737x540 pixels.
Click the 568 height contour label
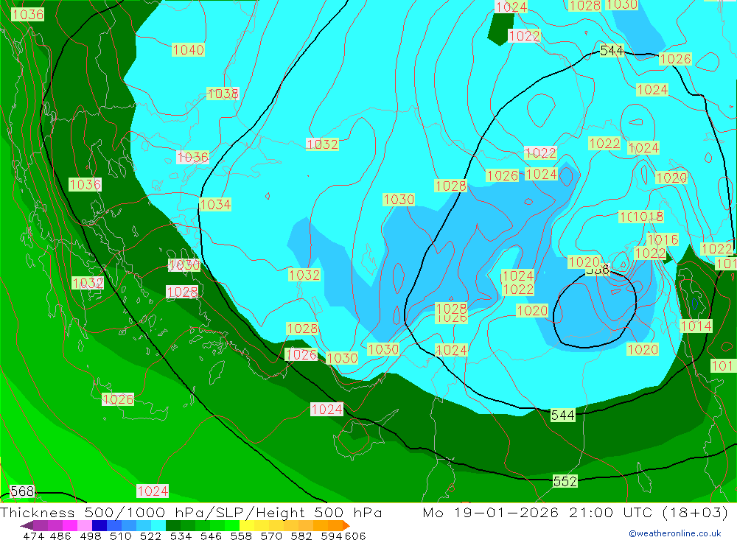click(22, 491)
